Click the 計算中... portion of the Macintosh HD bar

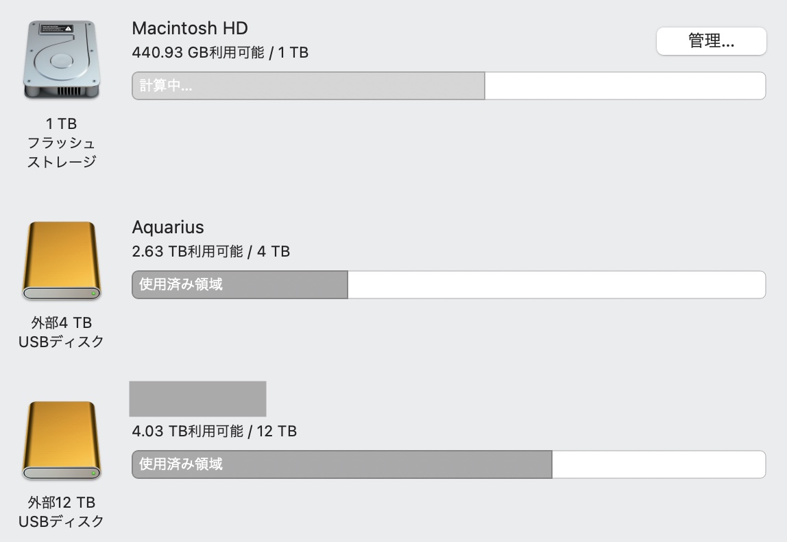(x=308, y=86)
